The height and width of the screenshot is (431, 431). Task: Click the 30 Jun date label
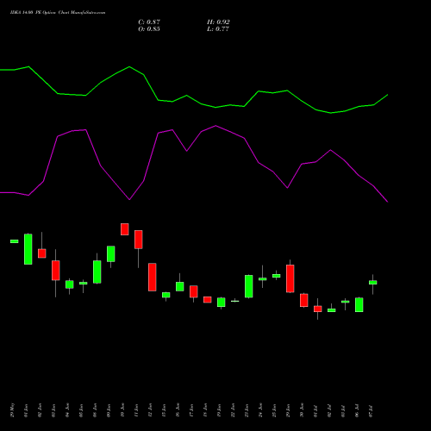(x=302, y=410)
